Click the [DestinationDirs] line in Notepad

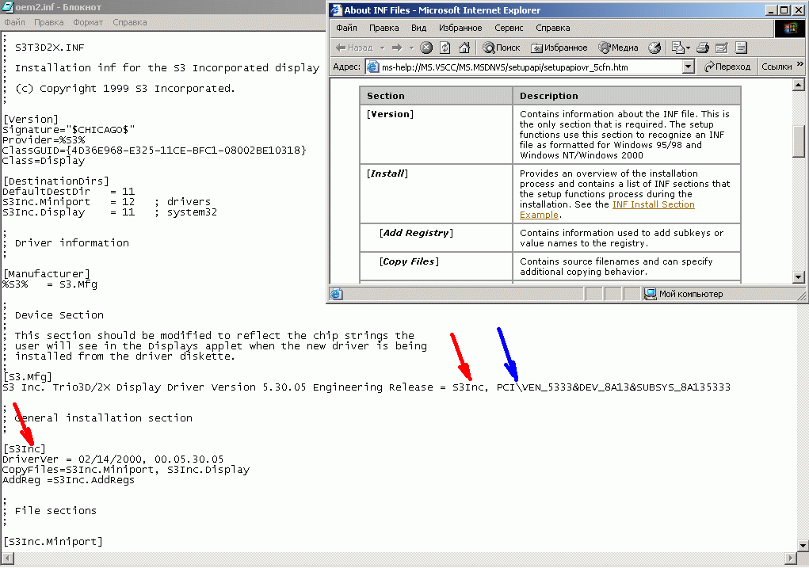[x=55, y=181]
